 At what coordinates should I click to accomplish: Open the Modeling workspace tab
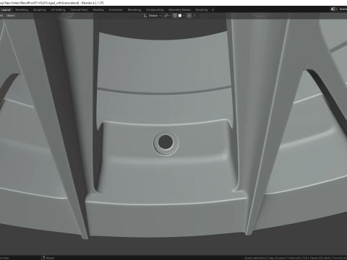click(22, 10)
